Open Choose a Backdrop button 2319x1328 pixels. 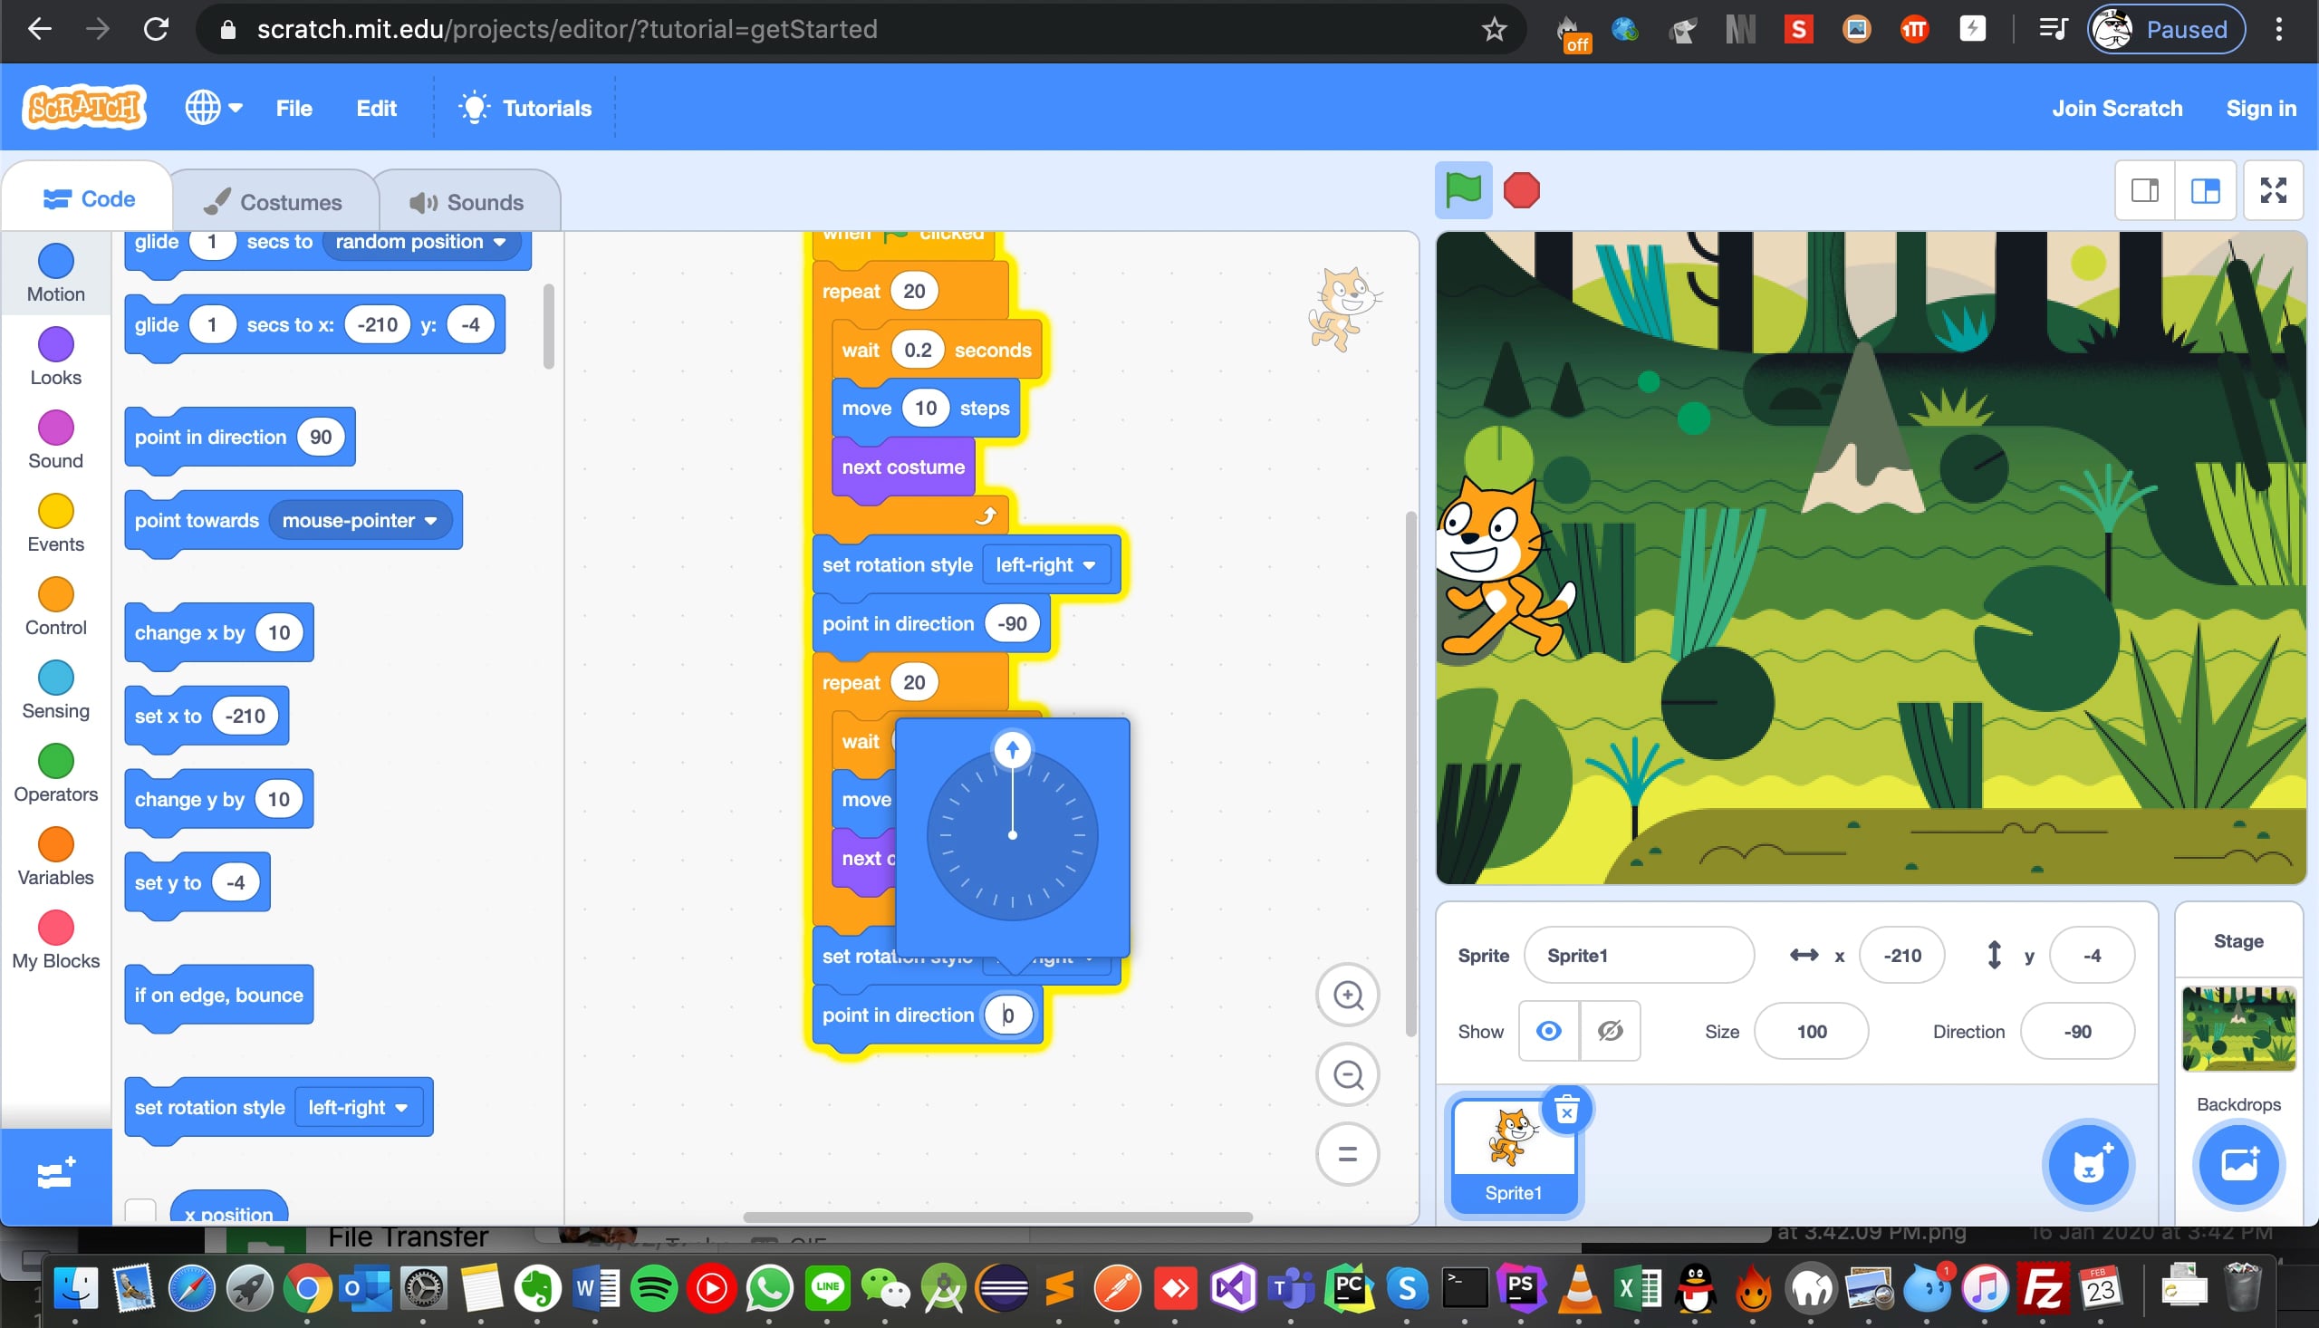2238,1164
